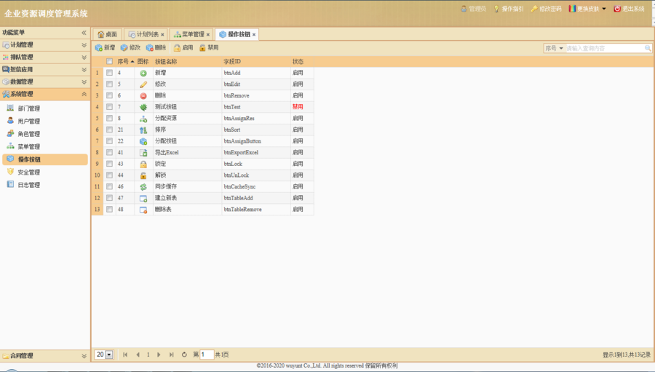
Task: Click the table icon in btnTableRemove row
Action: tap(143, 210)
